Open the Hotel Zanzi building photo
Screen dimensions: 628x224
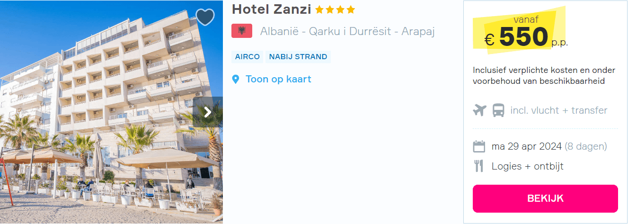click(x=111, y=112)
